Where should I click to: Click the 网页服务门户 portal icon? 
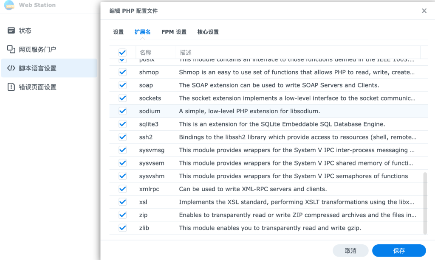click(11, 49)
